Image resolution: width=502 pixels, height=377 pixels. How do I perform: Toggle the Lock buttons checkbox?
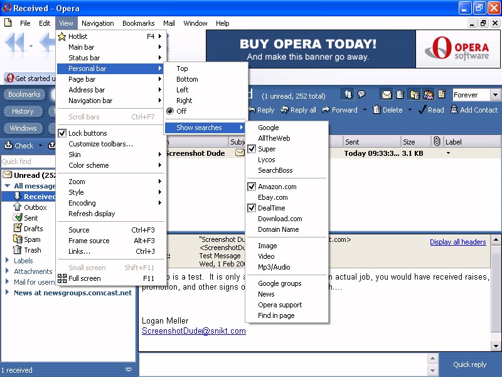(62, 133)
